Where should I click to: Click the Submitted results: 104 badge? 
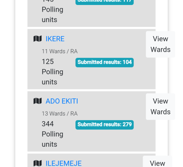tap(104, 63)
